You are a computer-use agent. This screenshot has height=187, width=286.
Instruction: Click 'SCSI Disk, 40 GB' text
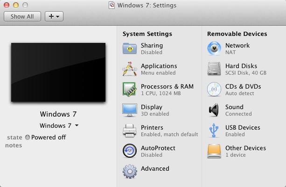point(246,73)
